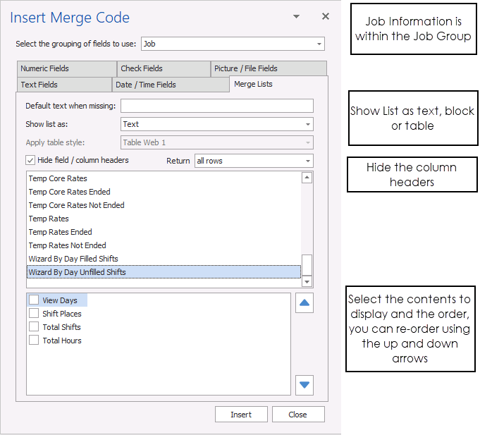Open the Show list as dropdown
480x435 pixels.
click(x=308, y=124)
